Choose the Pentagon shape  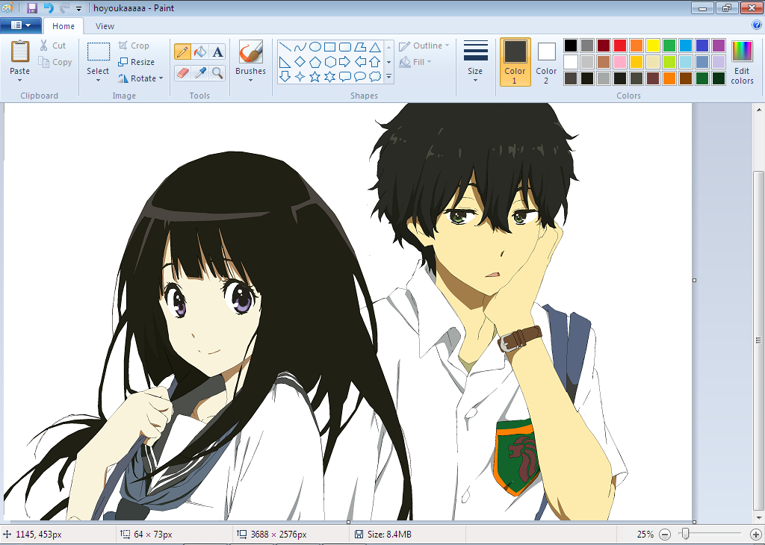(315, 62)
